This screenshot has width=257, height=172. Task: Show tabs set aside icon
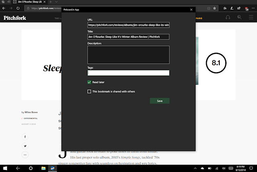point(3,2)
